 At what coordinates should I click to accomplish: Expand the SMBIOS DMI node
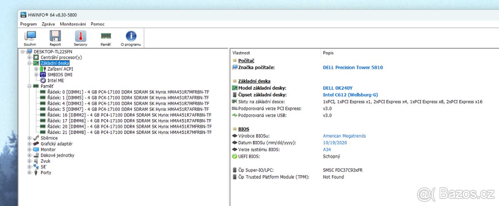pos(37,75)
